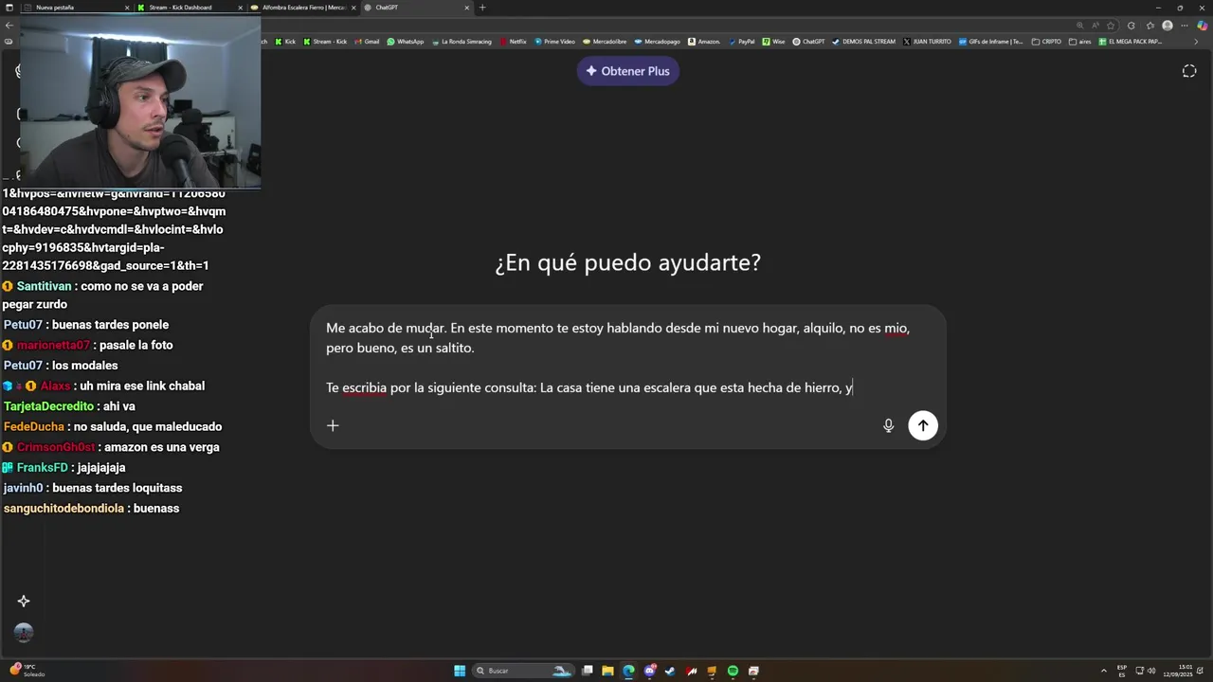Open Task View on the taskbar
This screenshot has width=1213, height=682.
588,671
